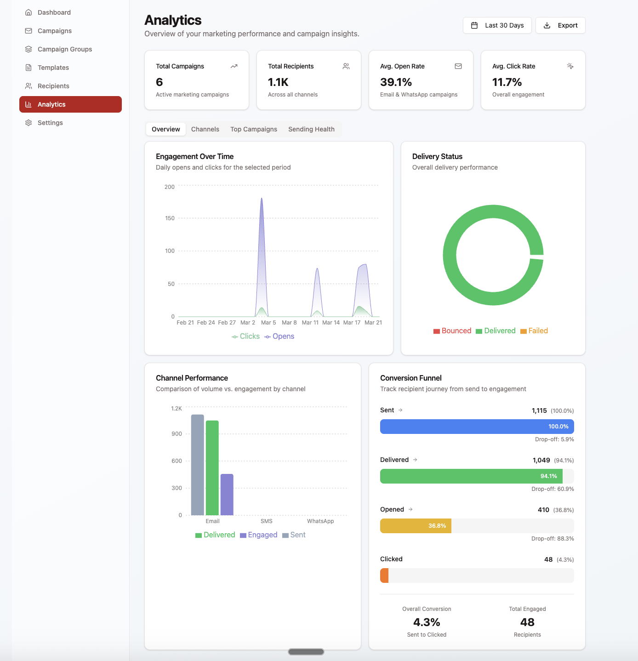Click pointer icon on Avg. Click Rate card
This screenshot has height=661, width=638.
570,66
